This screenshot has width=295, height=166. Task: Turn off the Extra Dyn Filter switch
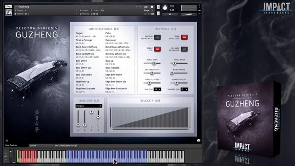tap(184, 37)
